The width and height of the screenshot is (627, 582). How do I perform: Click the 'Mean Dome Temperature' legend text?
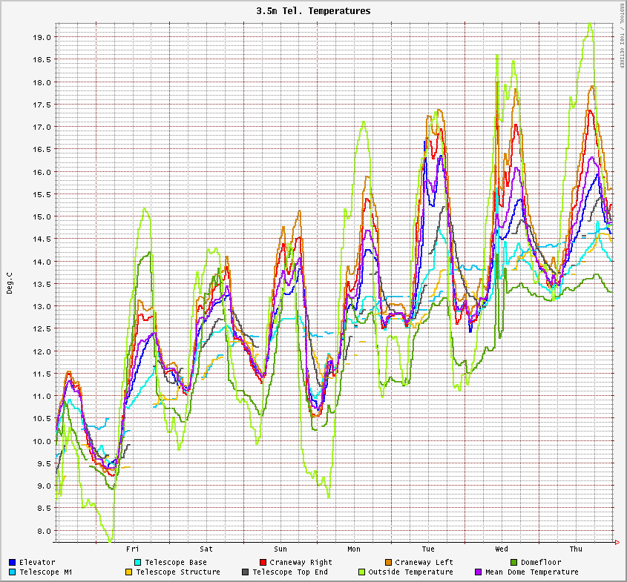(x=531, y=572)
